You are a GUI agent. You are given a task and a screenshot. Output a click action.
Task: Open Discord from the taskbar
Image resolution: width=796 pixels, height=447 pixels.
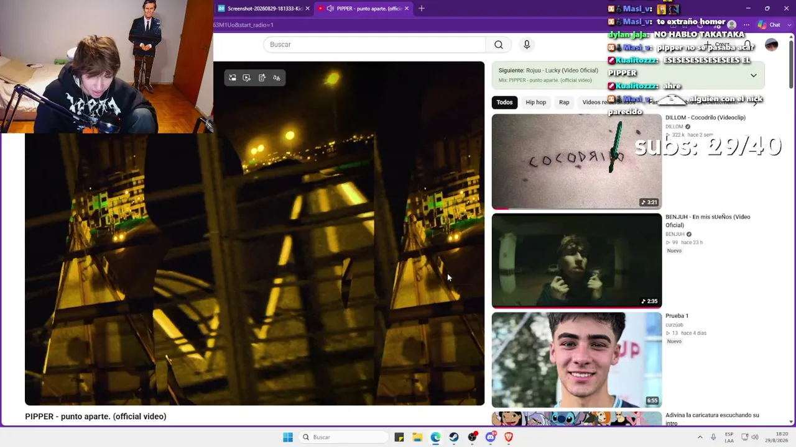491,437
